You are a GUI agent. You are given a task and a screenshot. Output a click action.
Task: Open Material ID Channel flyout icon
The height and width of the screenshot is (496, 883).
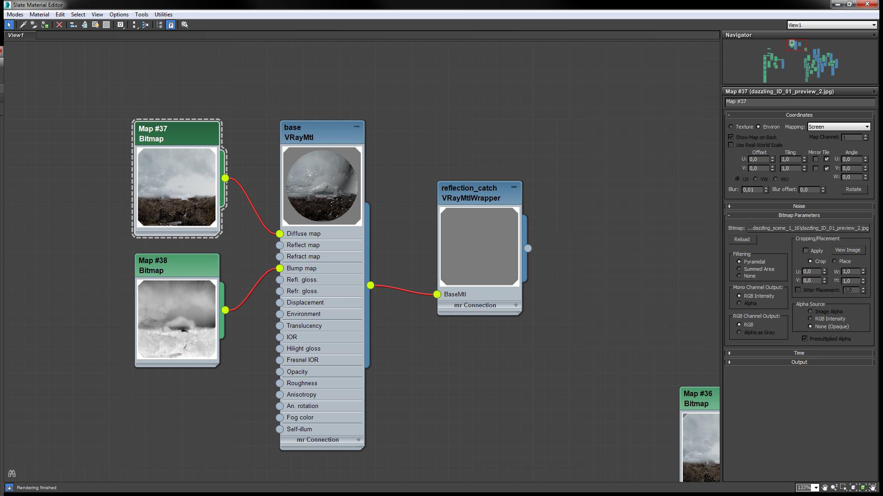pyautogui.click(x=120, y=25)
